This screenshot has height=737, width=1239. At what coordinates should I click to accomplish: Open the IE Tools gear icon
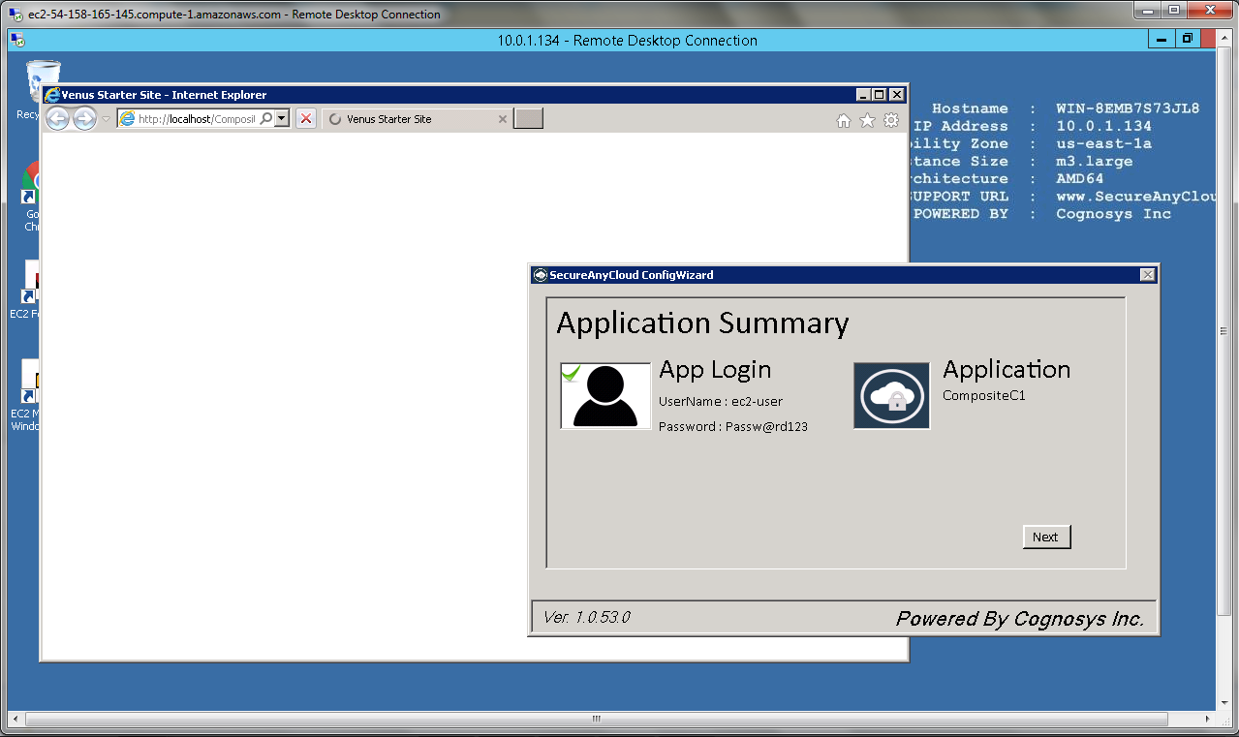(891, 120)
